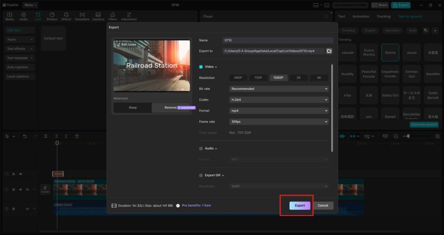Click the zoom out magnifier on the timeline
This screenshot has height=235, width=444.
(x=396, y=136)
